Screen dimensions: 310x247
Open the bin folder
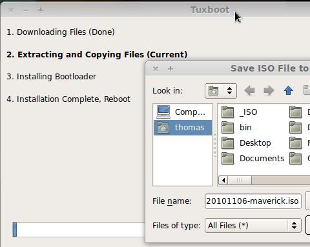point(236,128)
